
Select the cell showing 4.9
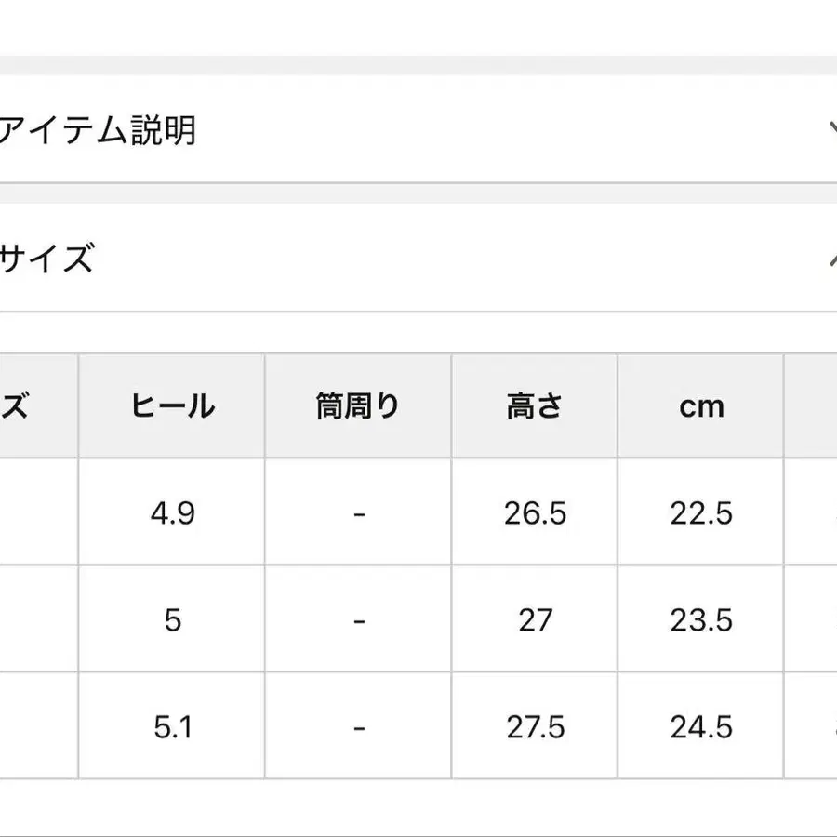[x=170, y=512]
